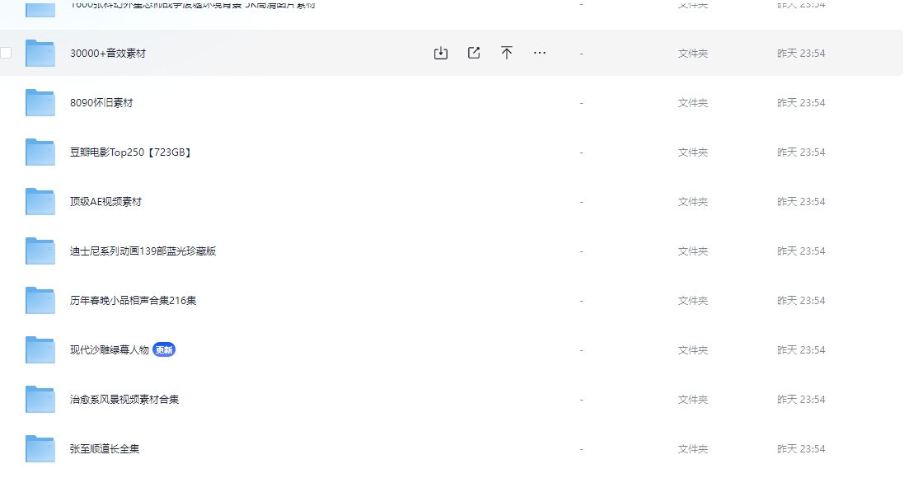
Task: Click the partially visible top folder's name
Action: 192,5
